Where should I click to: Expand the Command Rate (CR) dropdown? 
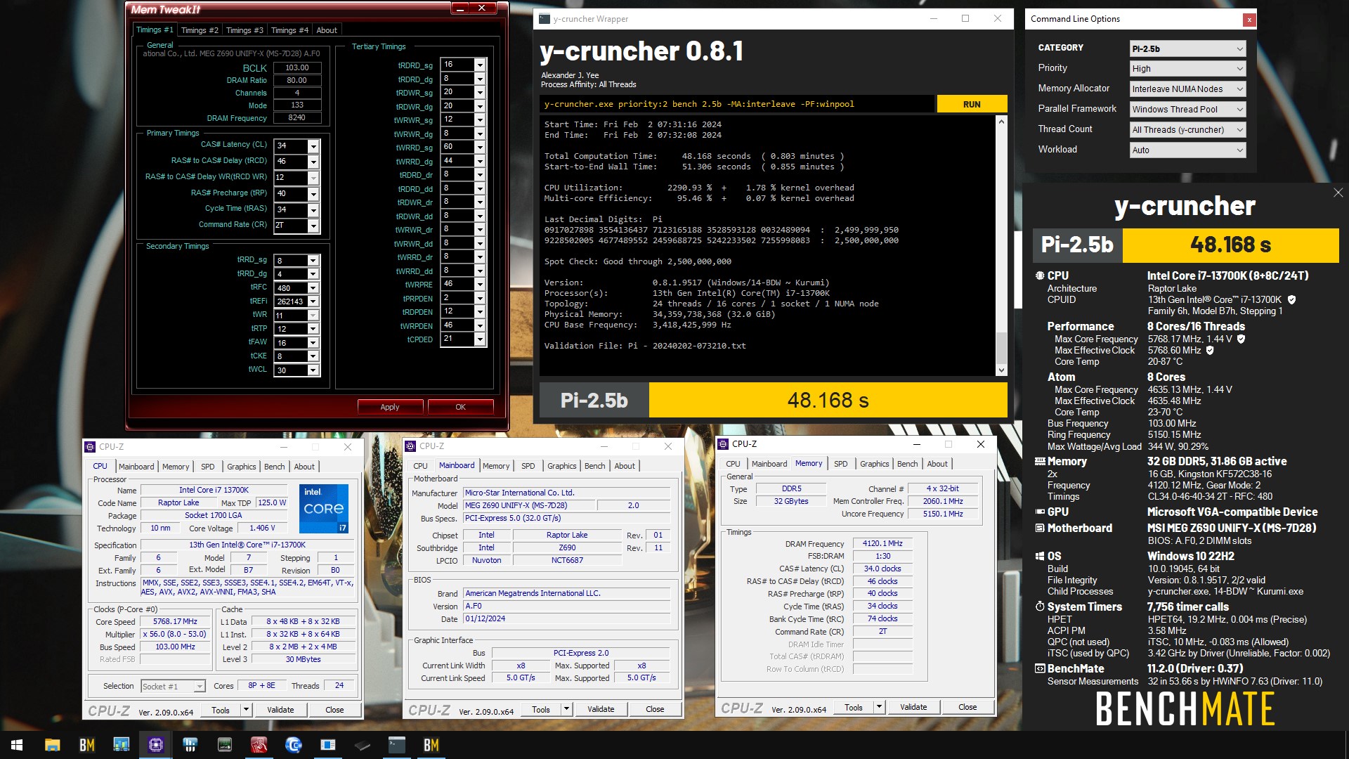pyautogui.click(x=313, y=226)
